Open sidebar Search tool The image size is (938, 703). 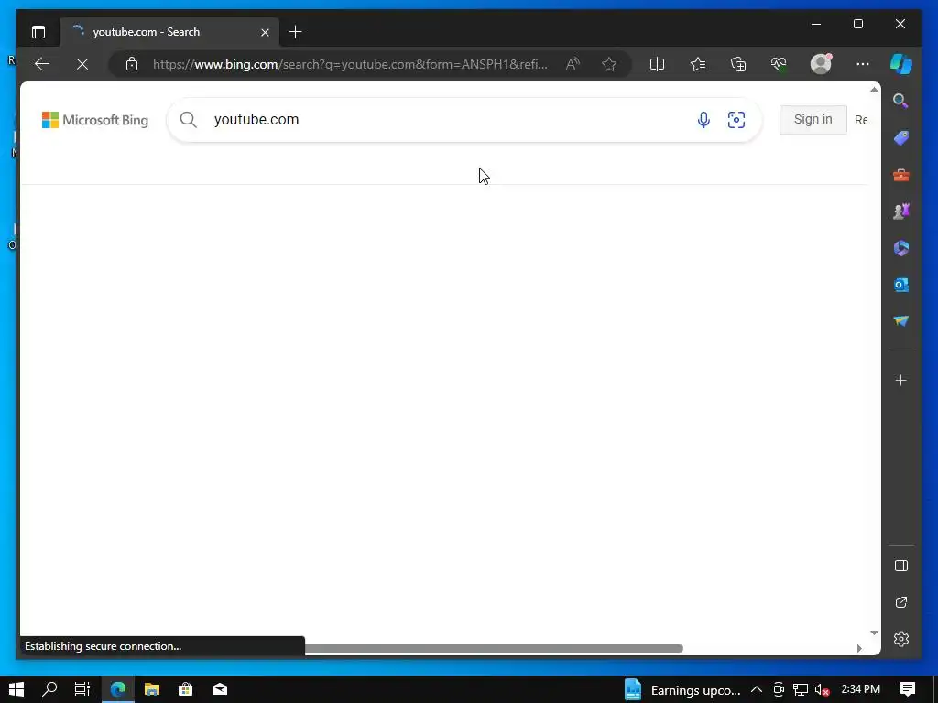point(901,101)
